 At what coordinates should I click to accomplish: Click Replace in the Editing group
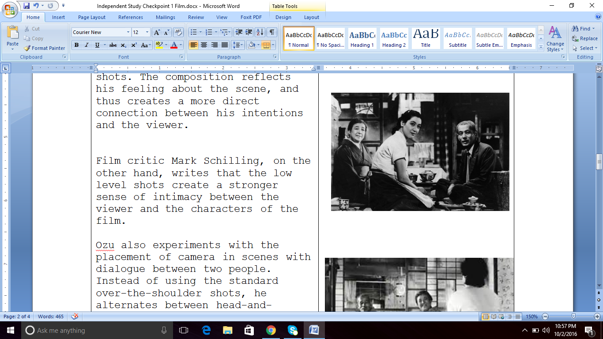click(x=585, y=38)
